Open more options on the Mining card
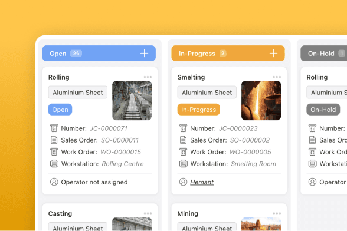Image resolution: width=347 pixels, height=231 pixels. [277, 213]
